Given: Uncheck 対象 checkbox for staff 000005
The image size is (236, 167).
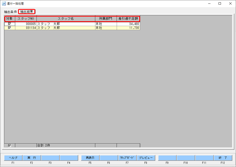Looking at the screenshot, I should pyautogui.click(x=10, y=24).
